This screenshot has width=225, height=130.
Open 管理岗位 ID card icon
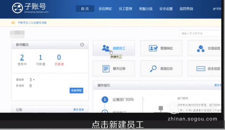point(153,48)
